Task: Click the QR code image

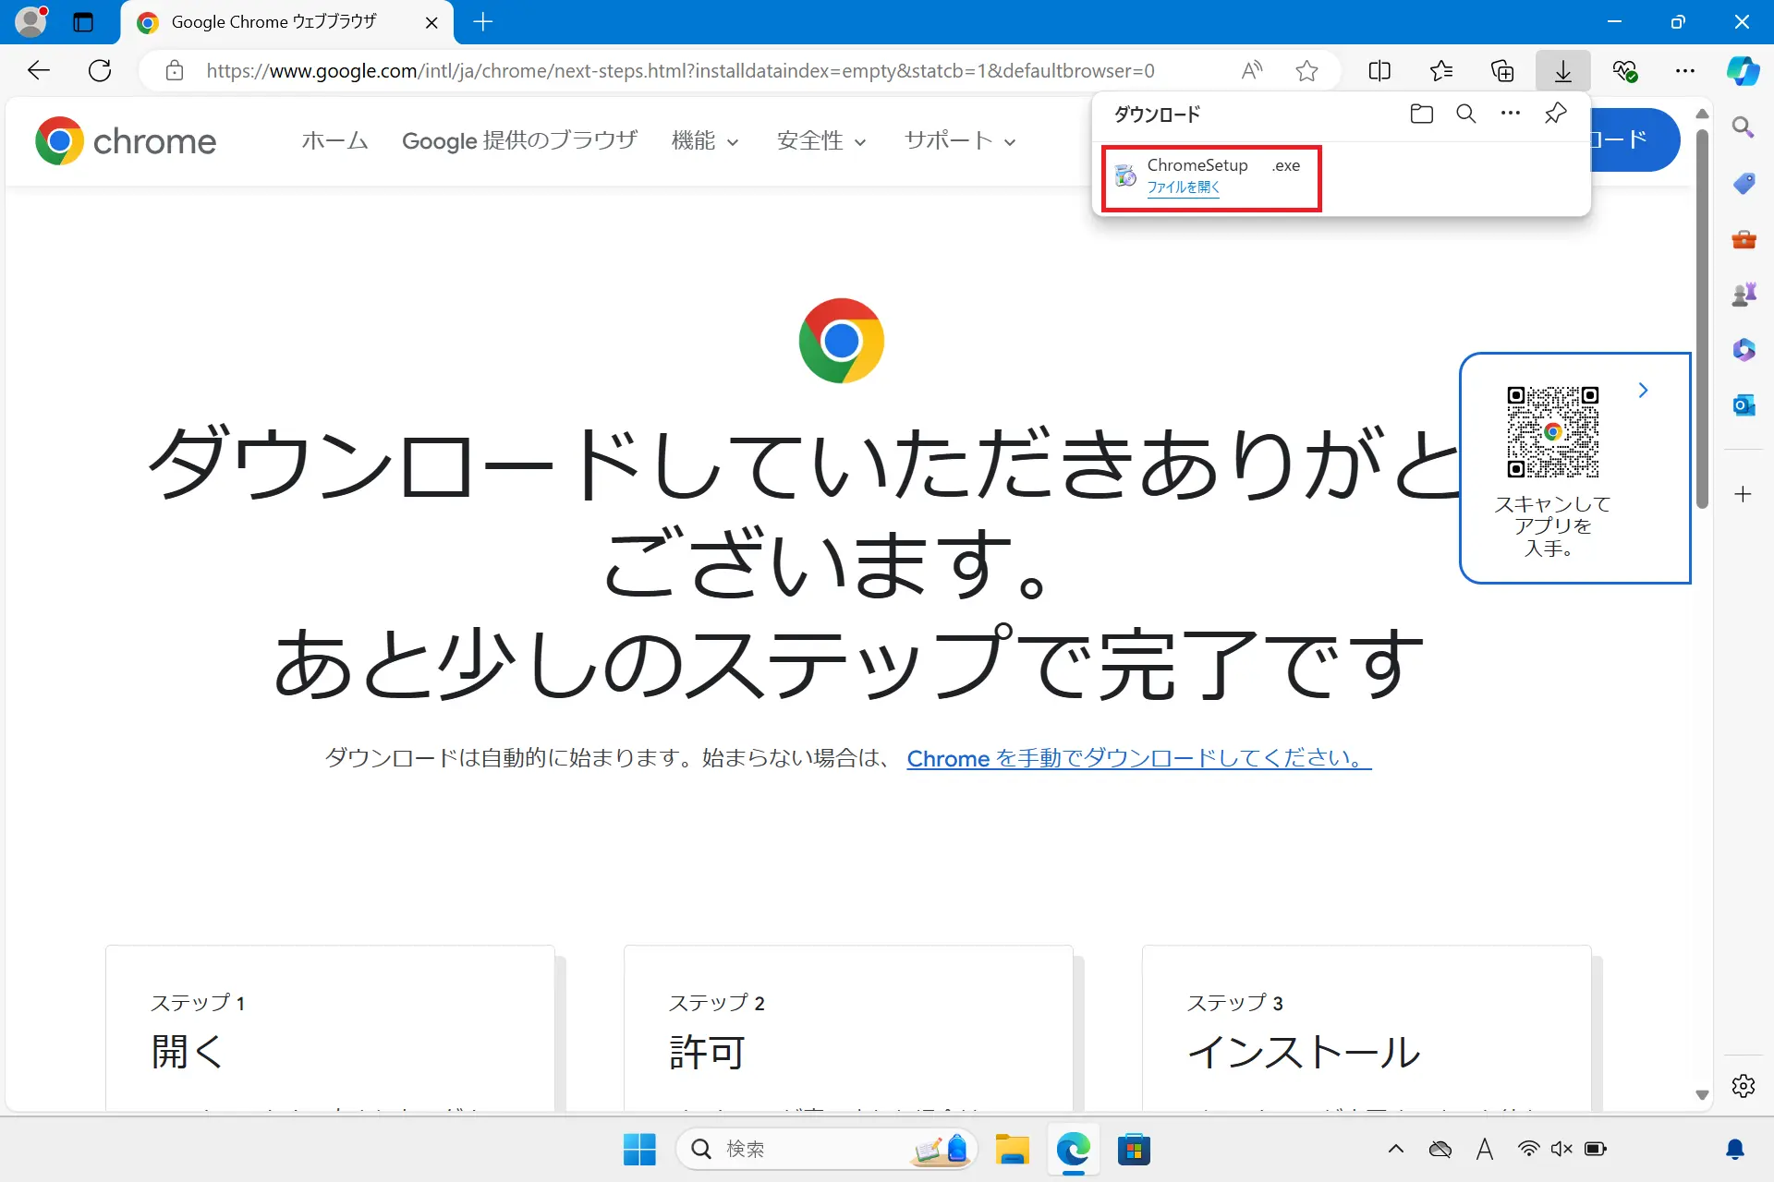Action: 1552,431
